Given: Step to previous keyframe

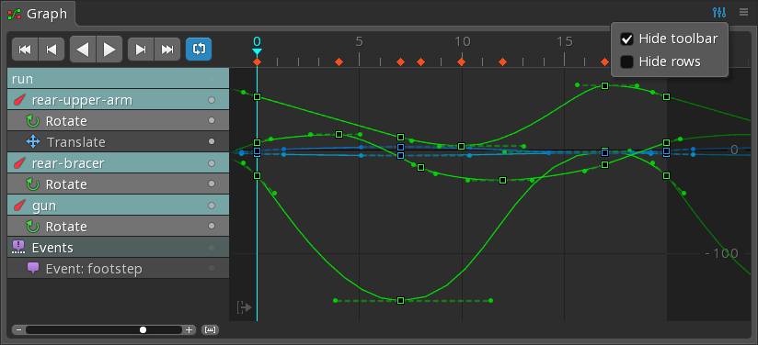Looking at the screenshot, I should point(52,50).
